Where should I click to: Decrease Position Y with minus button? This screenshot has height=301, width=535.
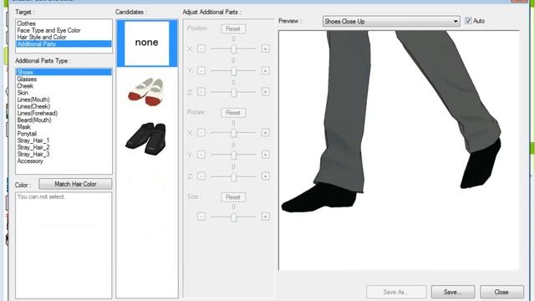coord(201,70)
